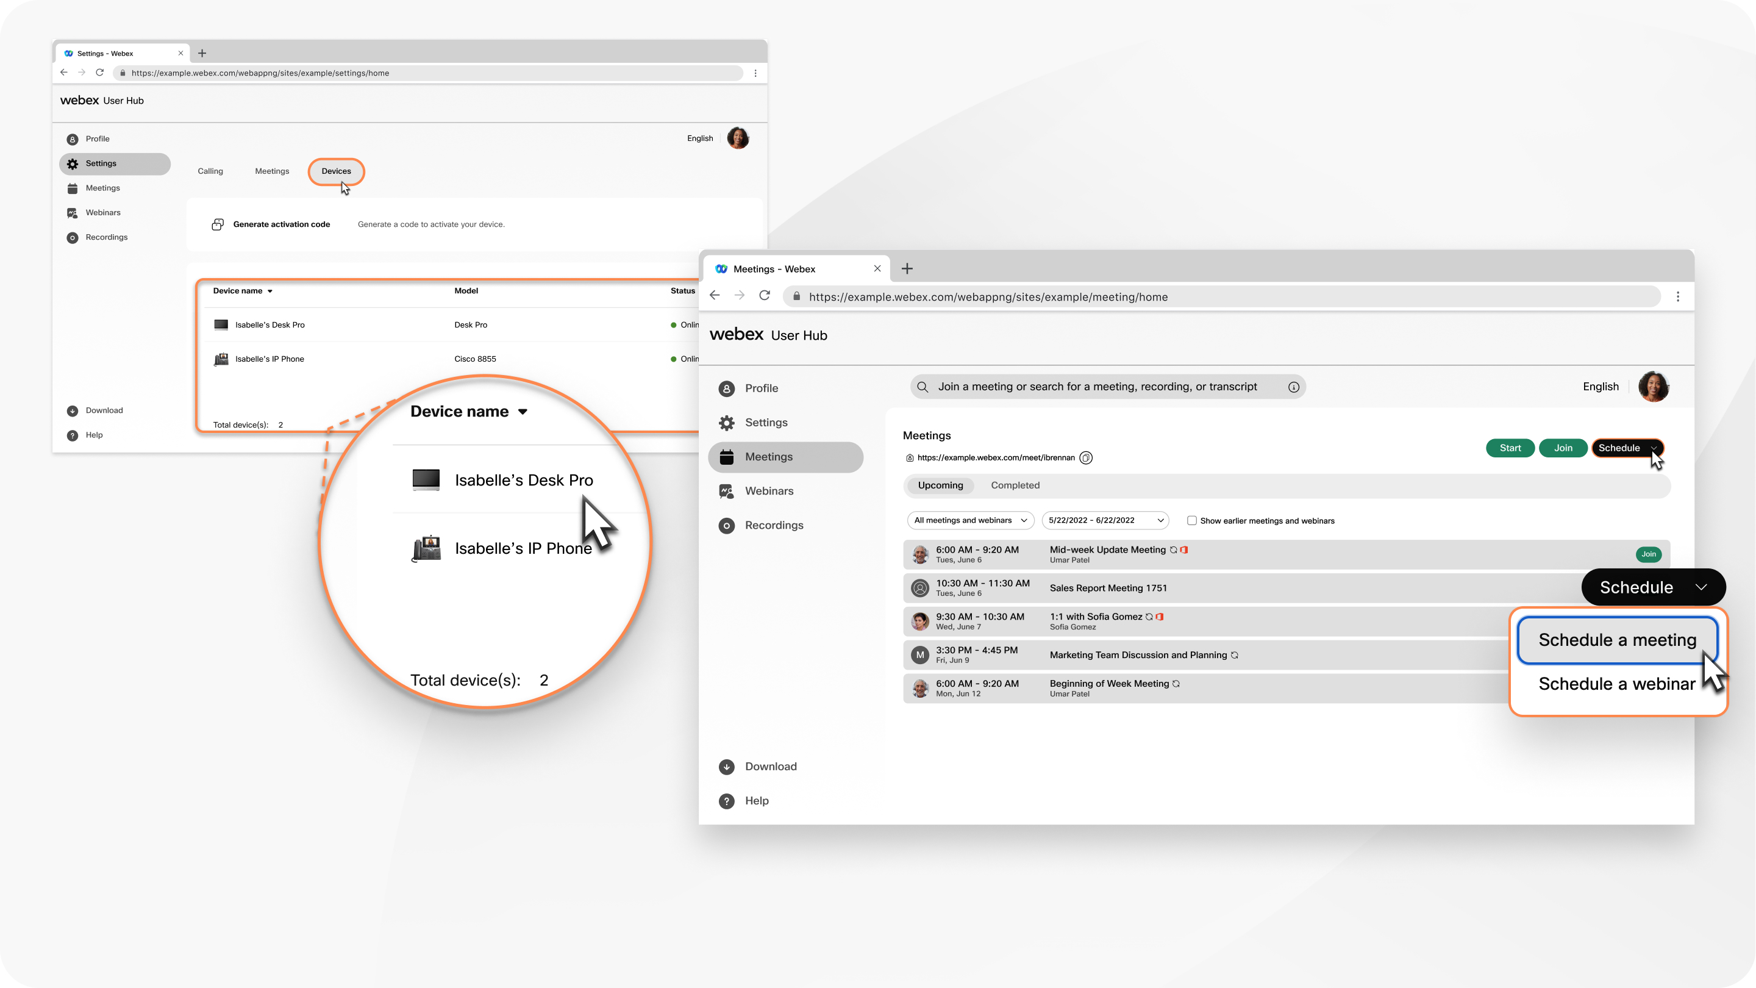Expand the date range 5/22/2022 - 6/22/2022

1159,520
